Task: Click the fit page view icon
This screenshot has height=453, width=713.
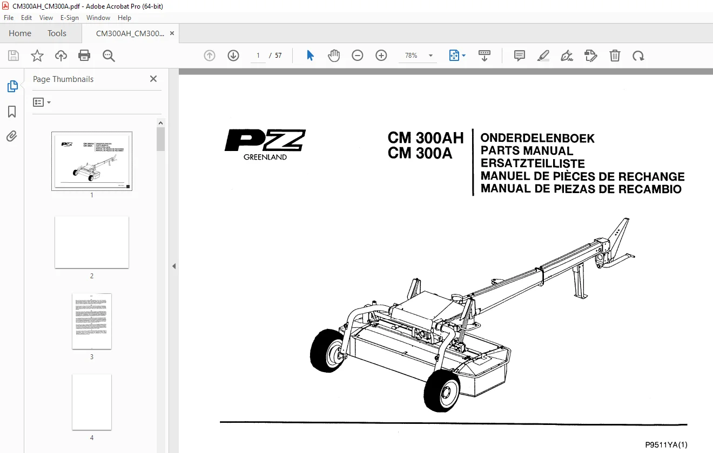Action: (454, 56)
